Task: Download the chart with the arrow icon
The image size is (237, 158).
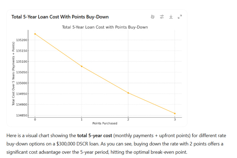Action: [x=171, y=17]
